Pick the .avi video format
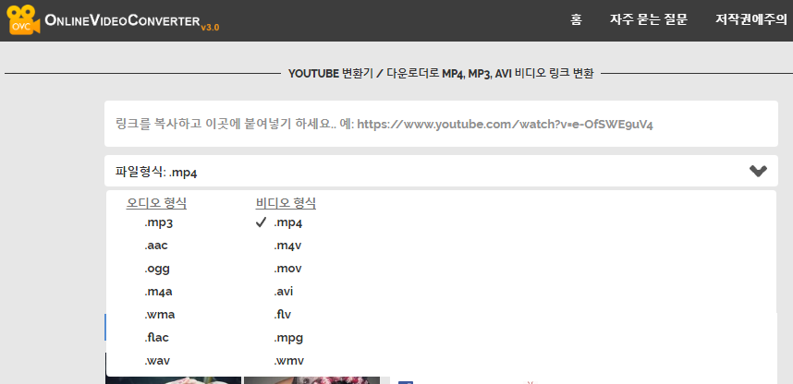Screen dimensions: 793x384 coord(284,292)
